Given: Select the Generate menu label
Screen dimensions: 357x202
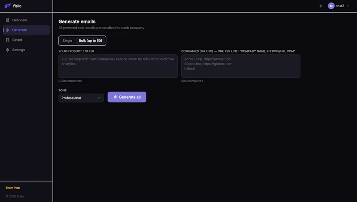Looking at the screenshot, I should click(x=19, y=30).
